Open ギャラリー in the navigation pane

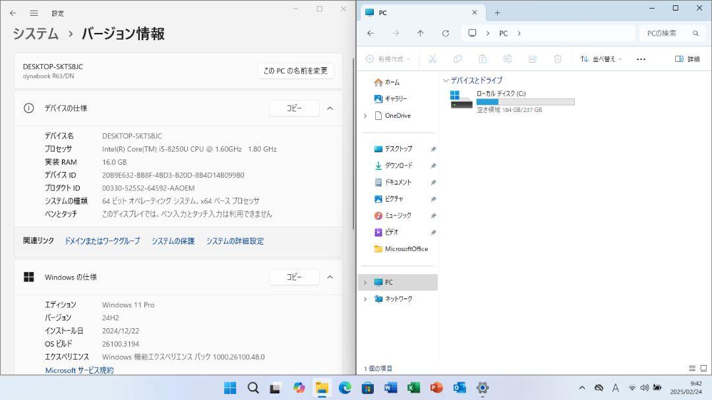pyautogui.click(x=390, y=99)
